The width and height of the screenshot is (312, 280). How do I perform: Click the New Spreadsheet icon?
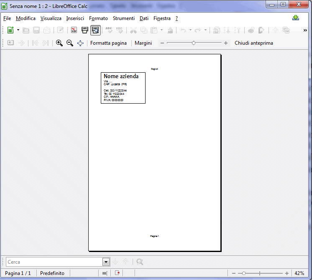click(x=10, y=30)
